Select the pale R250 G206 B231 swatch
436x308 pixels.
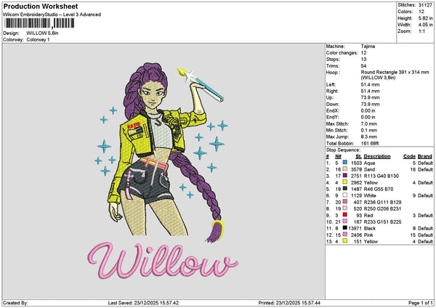click(344, 208)
